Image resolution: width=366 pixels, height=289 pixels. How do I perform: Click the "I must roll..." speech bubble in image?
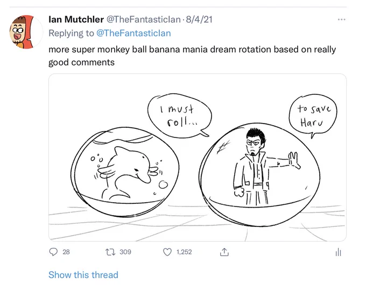coord(179,116)
